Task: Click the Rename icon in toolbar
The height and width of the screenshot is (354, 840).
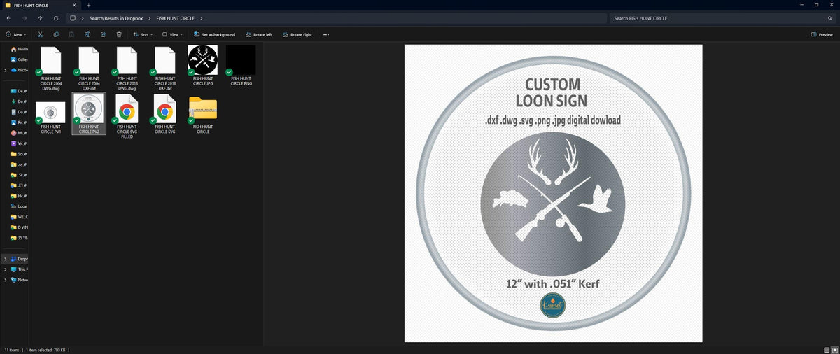Action: tap(87, 34)
